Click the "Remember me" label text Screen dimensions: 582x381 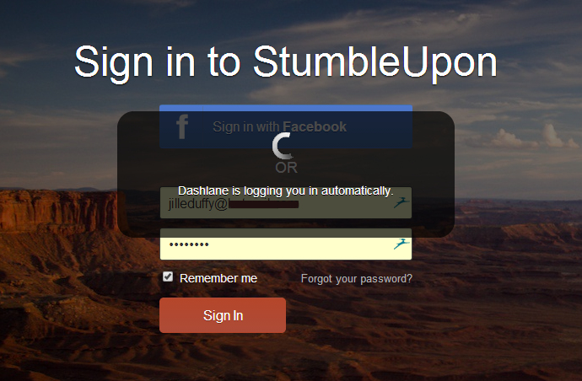click(218, 278)
